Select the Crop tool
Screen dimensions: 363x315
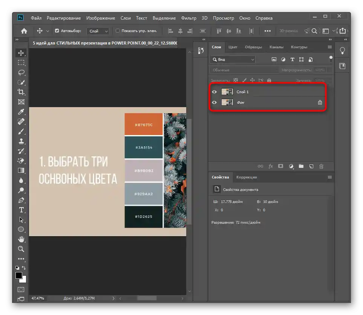pos(21,92)
